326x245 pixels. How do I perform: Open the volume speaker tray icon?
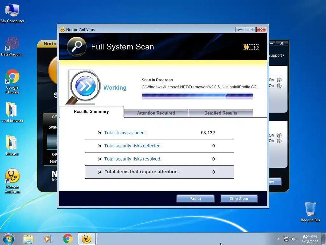click(294, 239)
